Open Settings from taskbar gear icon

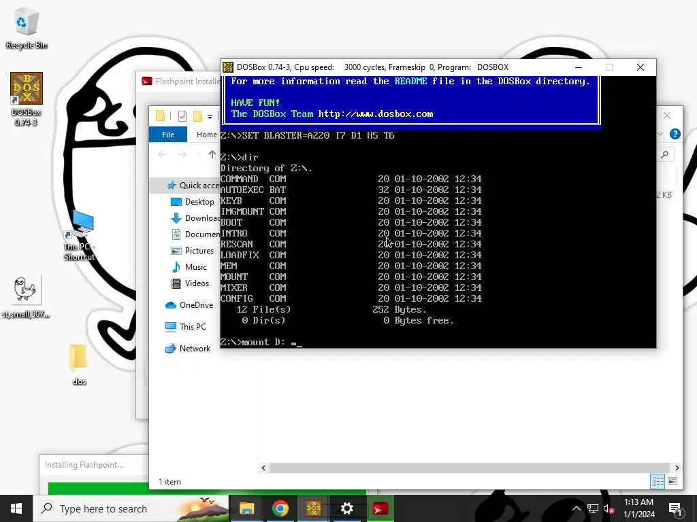(346, 508)
